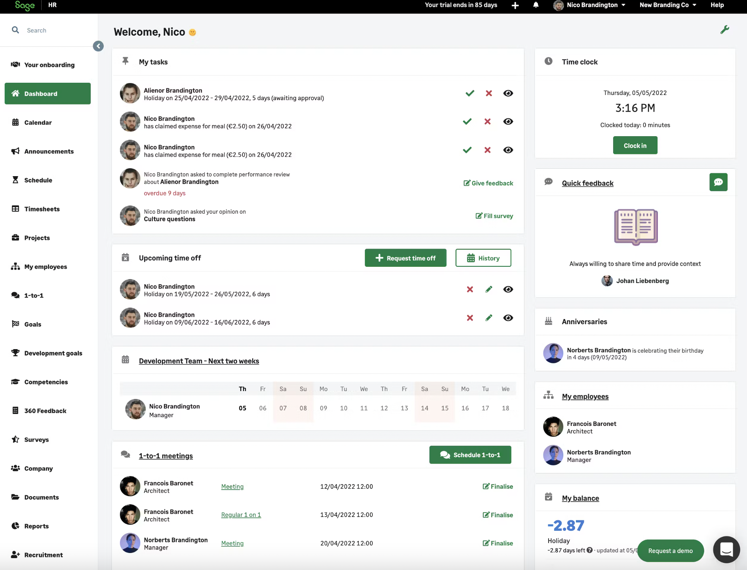Image resolution: width=747 pixels, height=570 pixels.
Task: Open the chat widget in the bottom corner
Action: pos(726,549)
